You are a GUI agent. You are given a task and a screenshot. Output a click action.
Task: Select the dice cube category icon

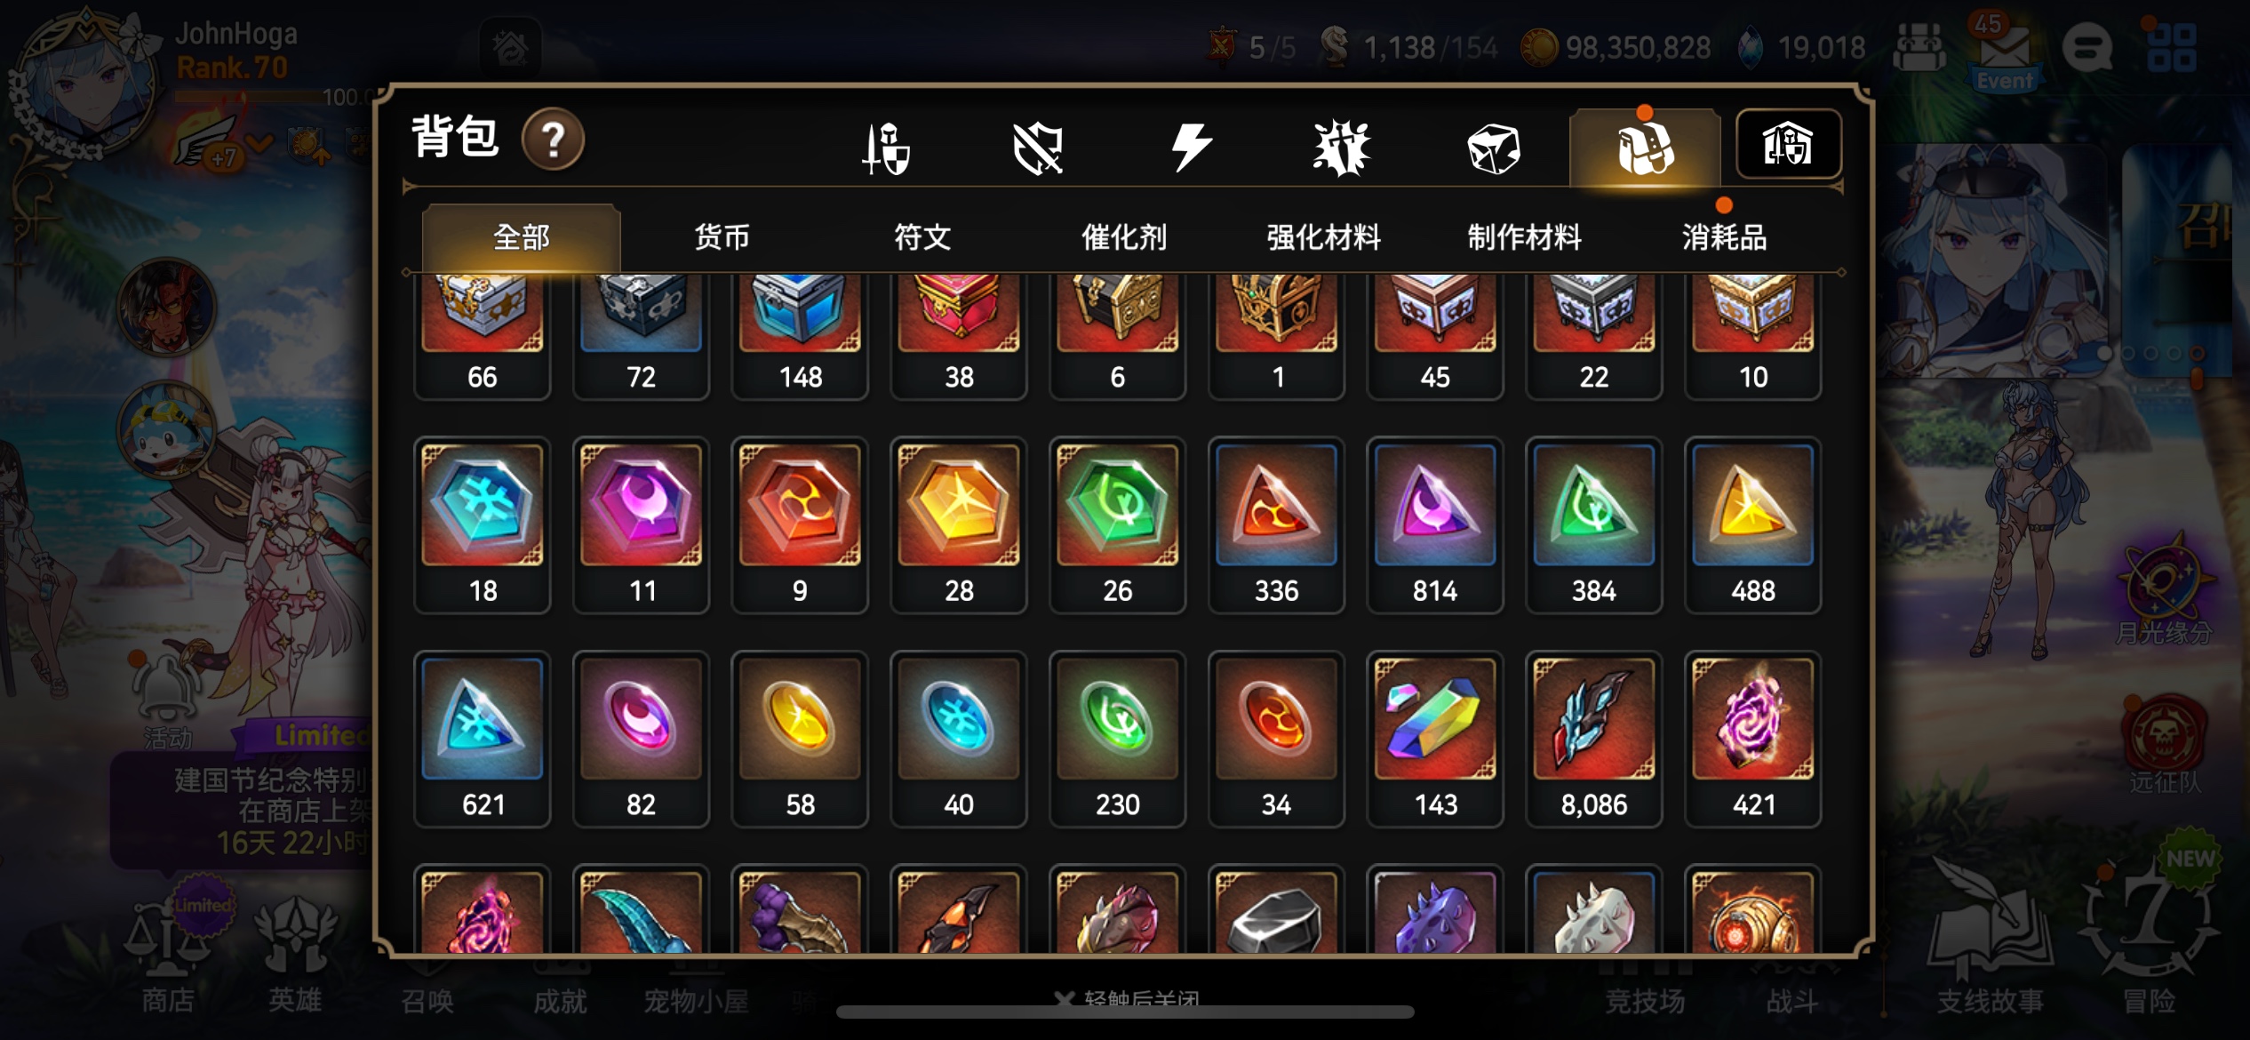1494,148
